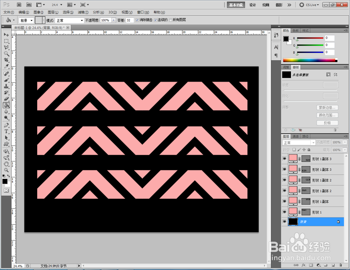This screenshot has height=270, width=350.
Task: Enable the 所有图层 checkbox
Action: 171,20
